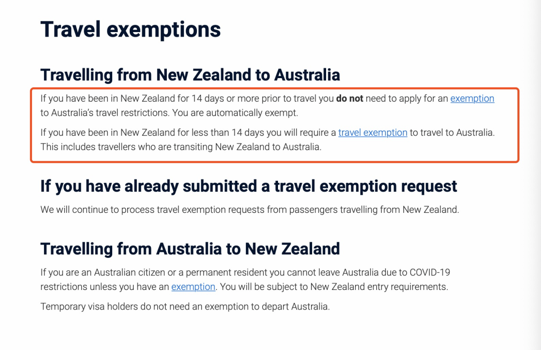The image size is (541, 350).
Task: Open the exemption link for leaving Australia
Action: [x=193, y=287]
